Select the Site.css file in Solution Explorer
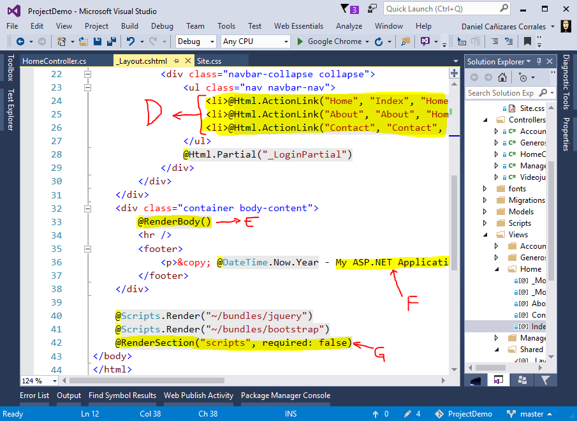 pos(532,108)
